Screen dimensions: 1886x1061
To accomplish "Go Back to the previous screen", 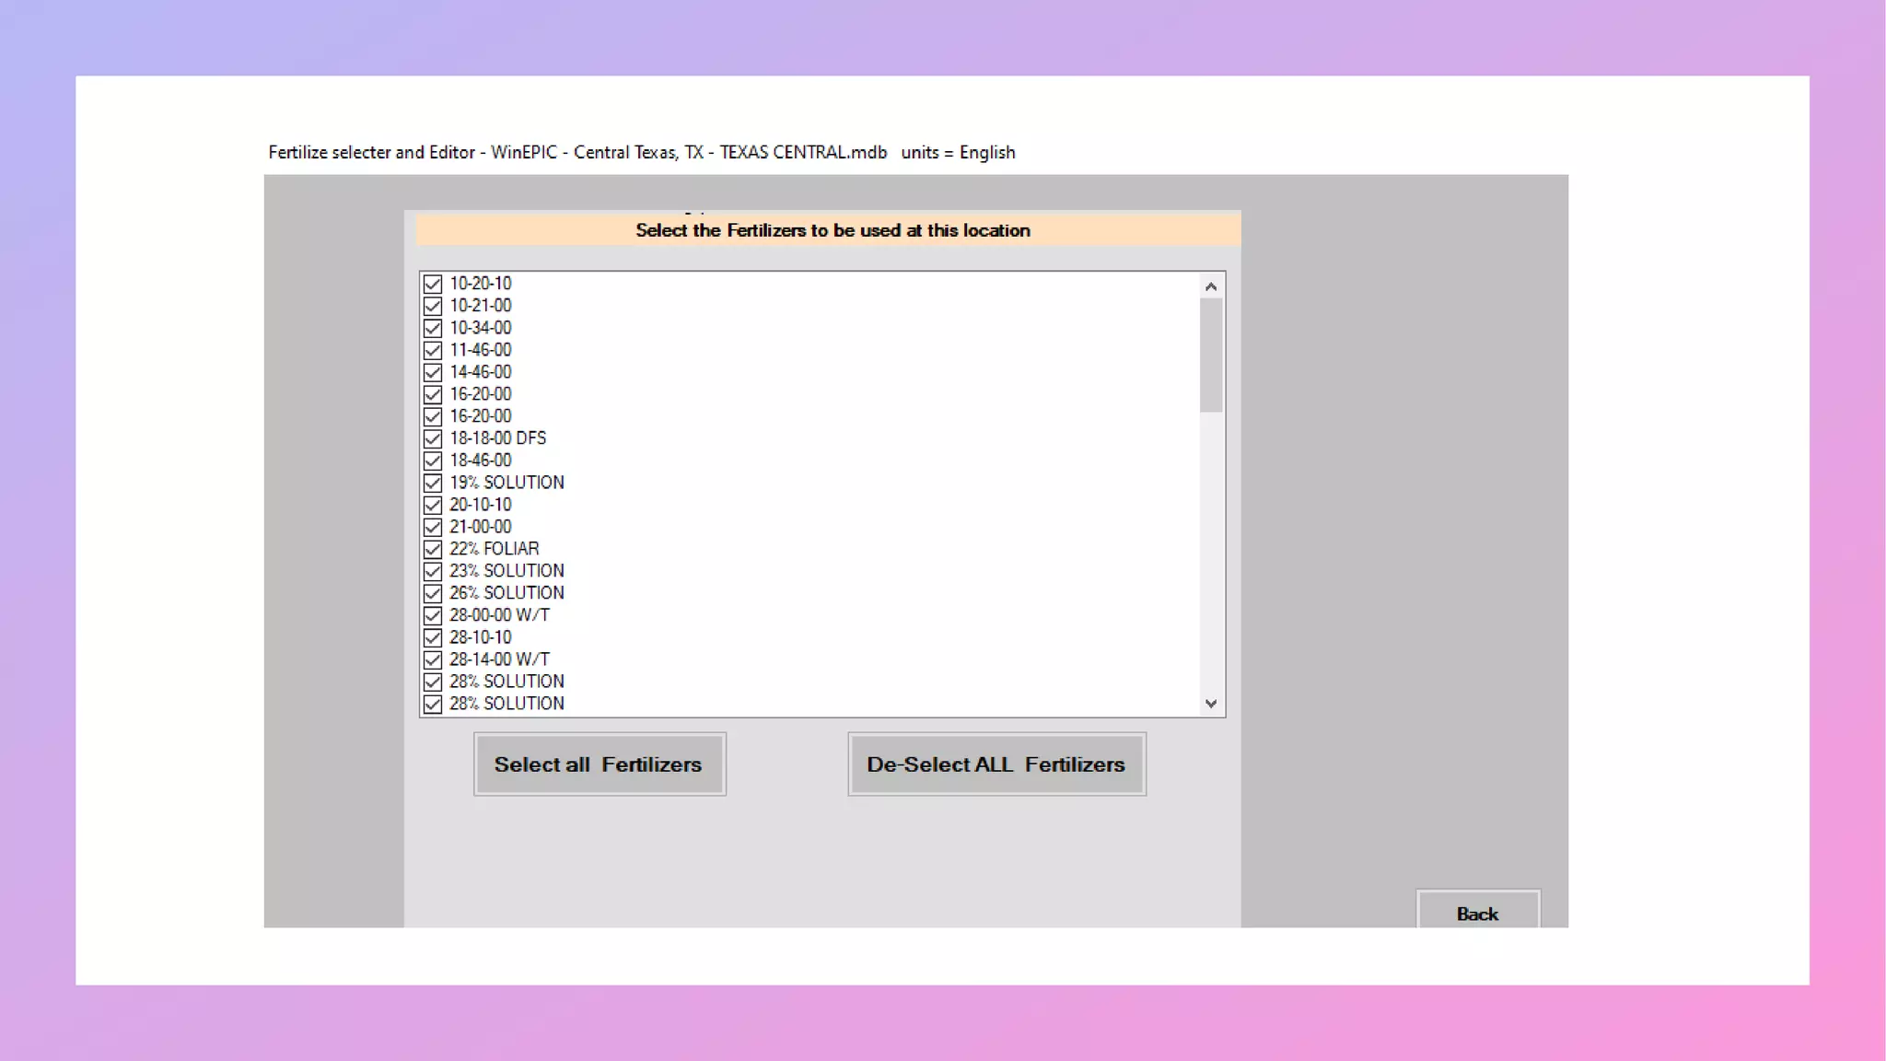I will [1477, 913].
